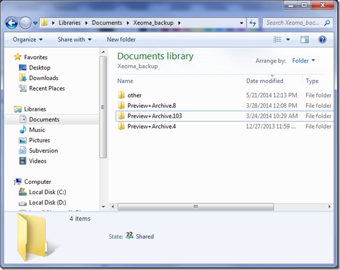Open the More view options dropdown arrow
This screenshot has width=340, height=270.
pos(288,40)
